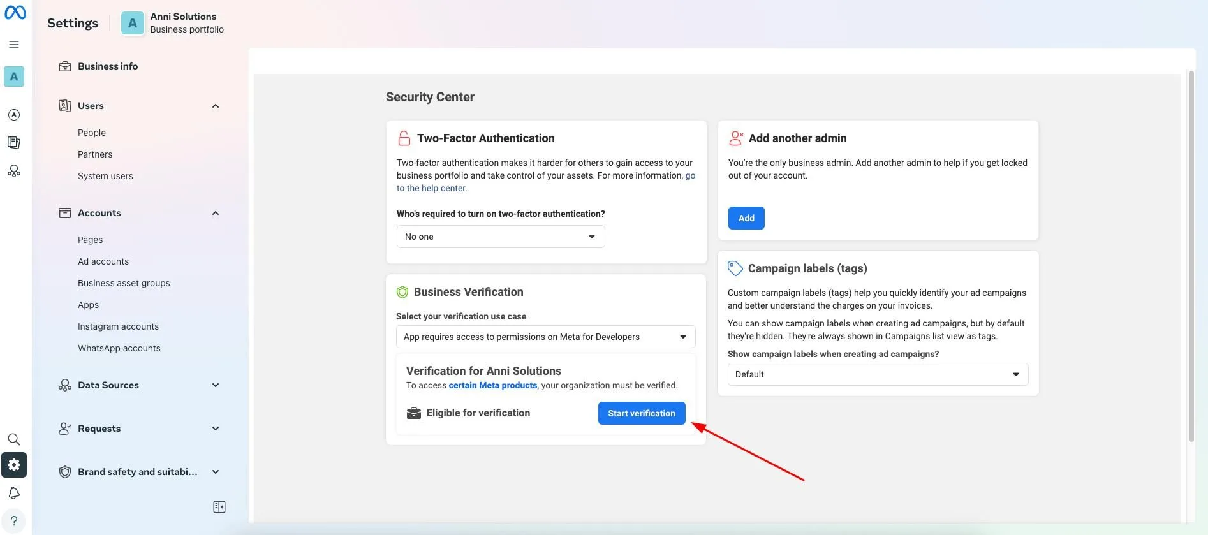This screenshot has width=1208, height=535.
Task: Go to People under Users
Action: click(92, 133)
